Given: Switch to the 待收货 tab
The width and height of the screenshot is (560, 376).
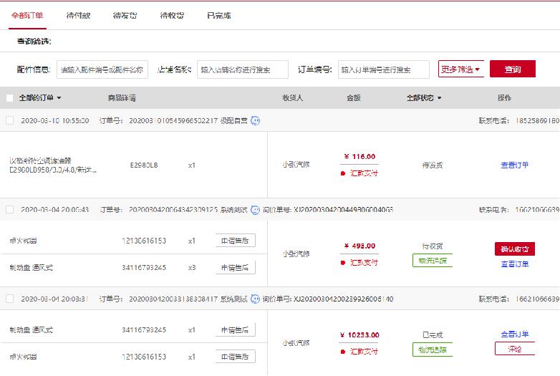Looking at the screenshot, I should coord(172,16).
